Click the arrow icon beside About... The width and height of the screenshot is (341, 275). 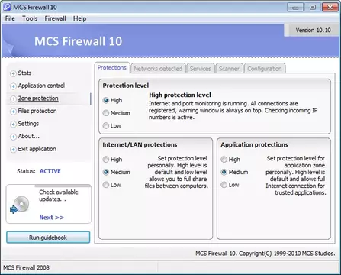click(x=13, y=137)
